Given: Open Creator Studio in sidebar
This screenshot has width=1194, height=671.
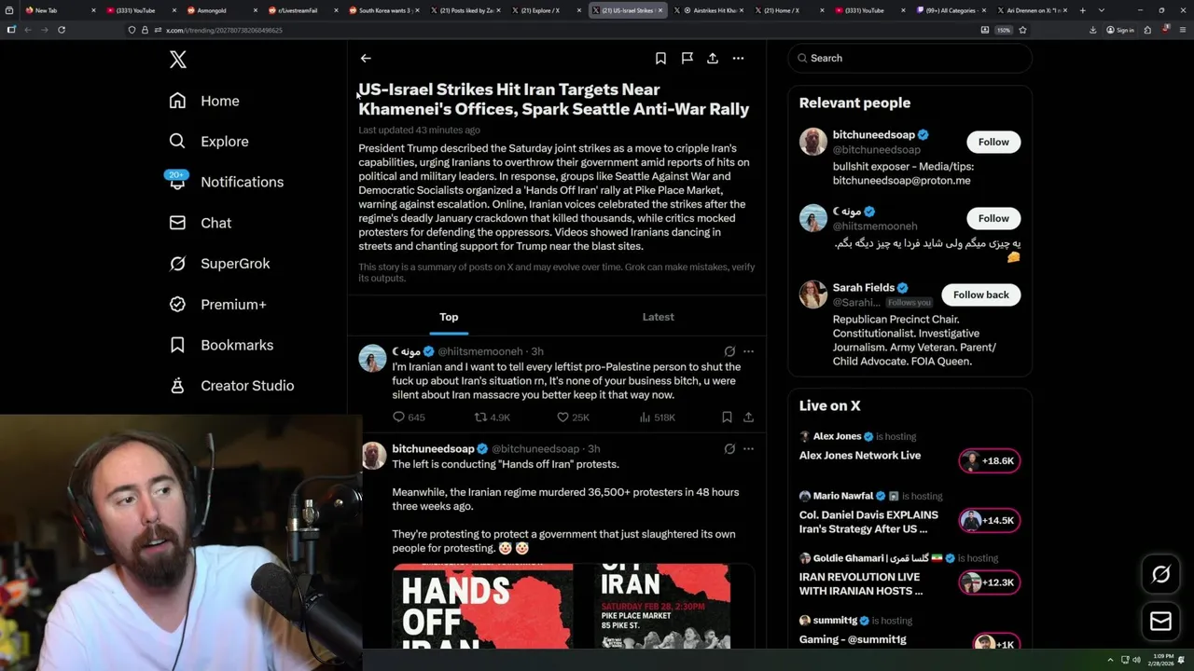Looking at the screenshot, I should [x=231, y=386].
